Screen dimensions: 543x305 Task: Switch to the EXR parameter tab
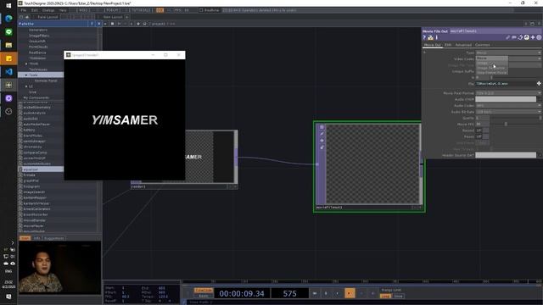[448, 45]
